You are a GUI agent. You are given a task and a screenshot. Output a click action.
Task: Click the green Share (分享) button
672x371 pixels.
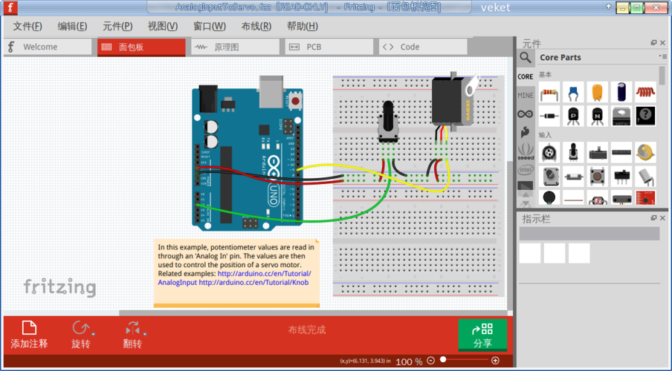(x=482, y=335)
